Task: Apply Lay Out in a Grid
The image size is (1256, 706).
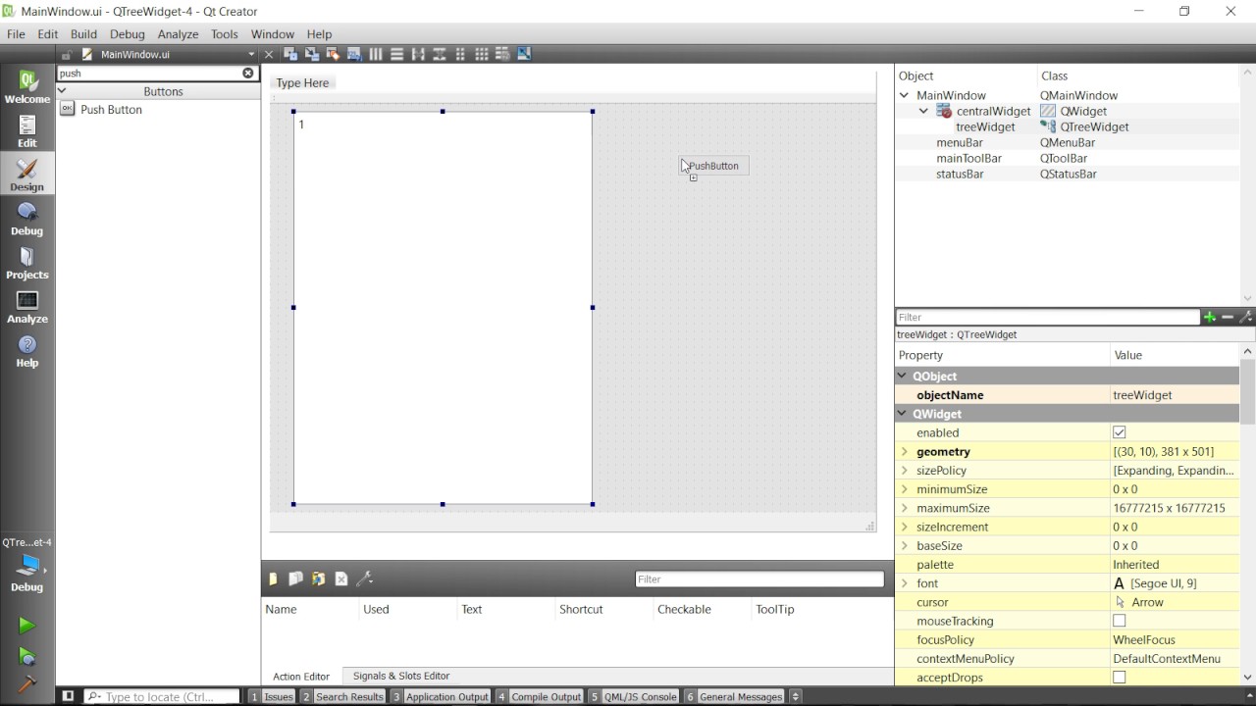Action: pyautogui.click(x=482, y=54)
